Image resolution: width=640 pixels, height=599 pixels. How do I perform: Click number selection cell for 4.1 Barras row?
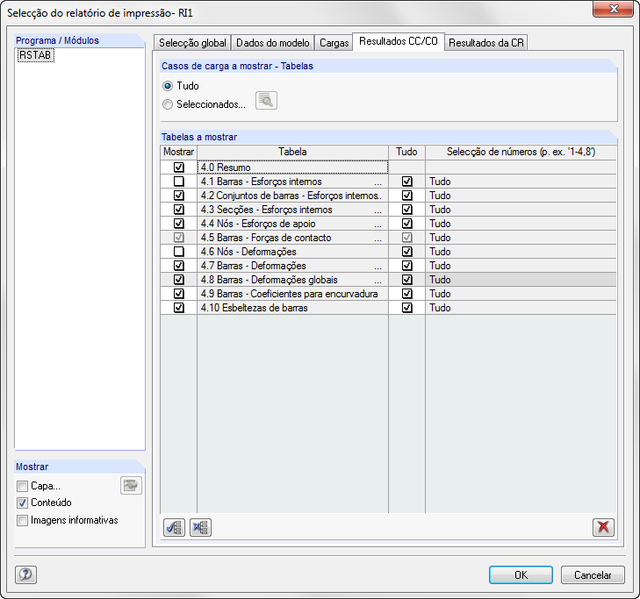[521, 182]
